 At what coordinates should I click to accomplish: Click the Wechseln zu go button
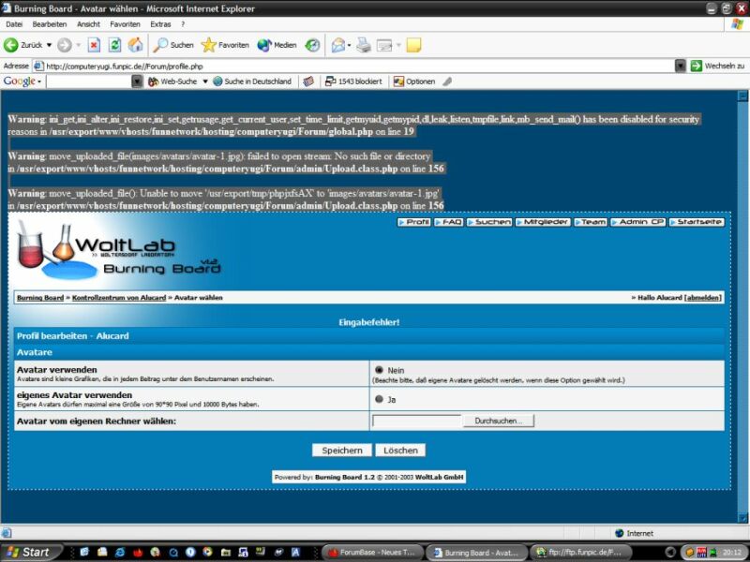[x=717, y=66]
